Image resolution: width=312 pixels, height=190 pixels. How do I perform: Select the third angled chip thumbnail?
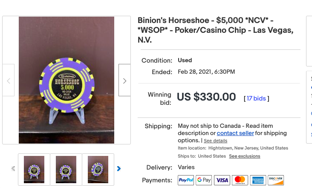(98, 170)
